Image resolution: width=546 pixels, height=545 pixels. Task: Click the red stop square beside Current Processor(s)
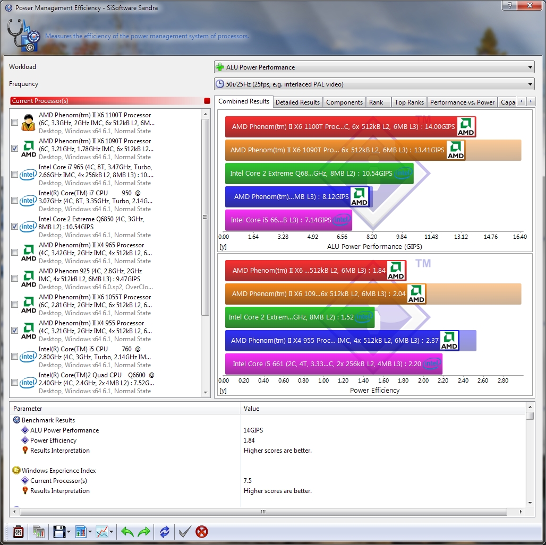pyautogui.click(x=207, y=101)
